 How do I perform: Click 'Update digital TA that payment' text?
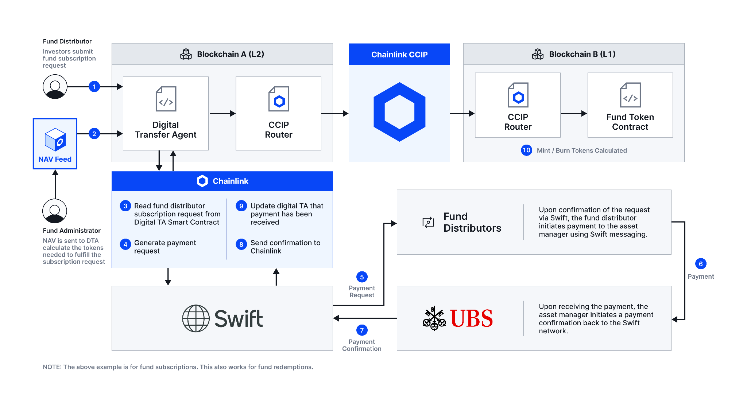287,214
